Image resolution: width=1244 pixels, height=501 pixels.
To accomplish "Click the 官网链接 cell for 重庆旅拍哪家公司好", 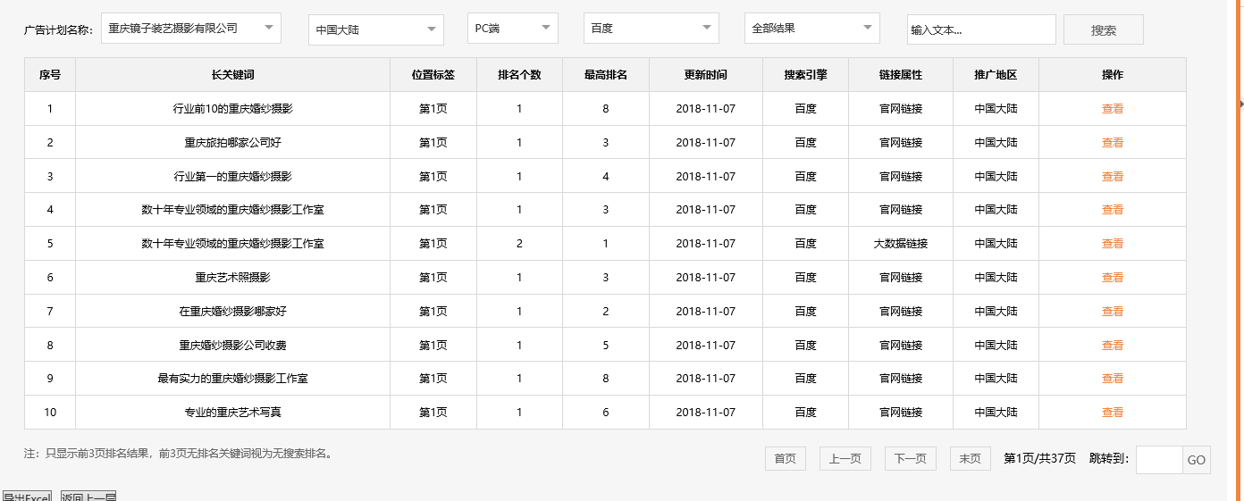I will (901, 143).
